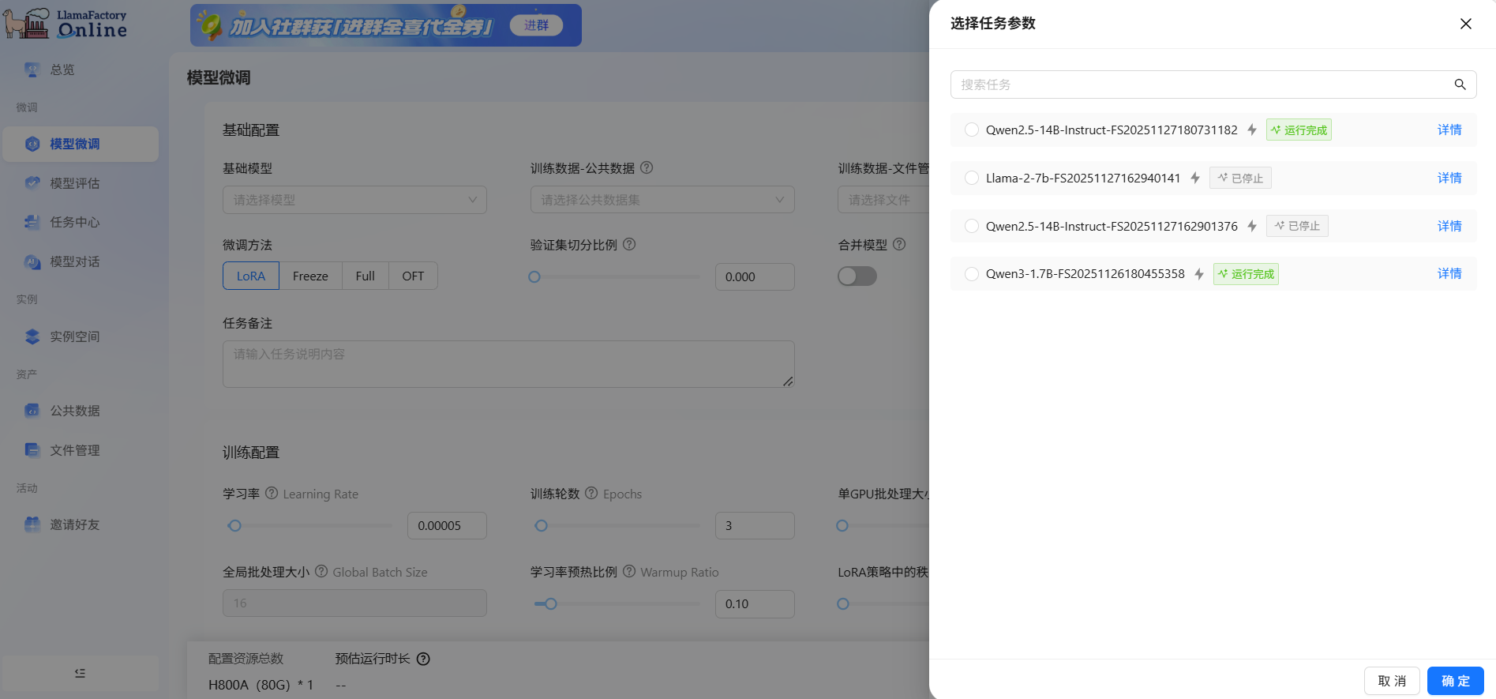Click the 文件管理 sidebar icon

click(32, 450)
